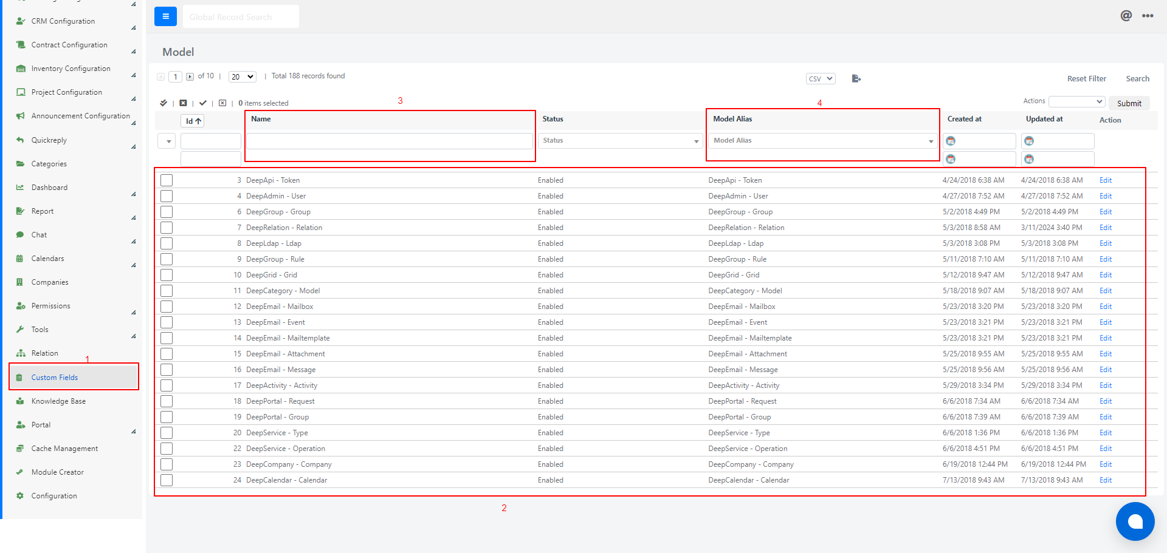Open the lower Updated at calendar icon
This screenshot has width=1167, height=553.
coord(1029,159)
